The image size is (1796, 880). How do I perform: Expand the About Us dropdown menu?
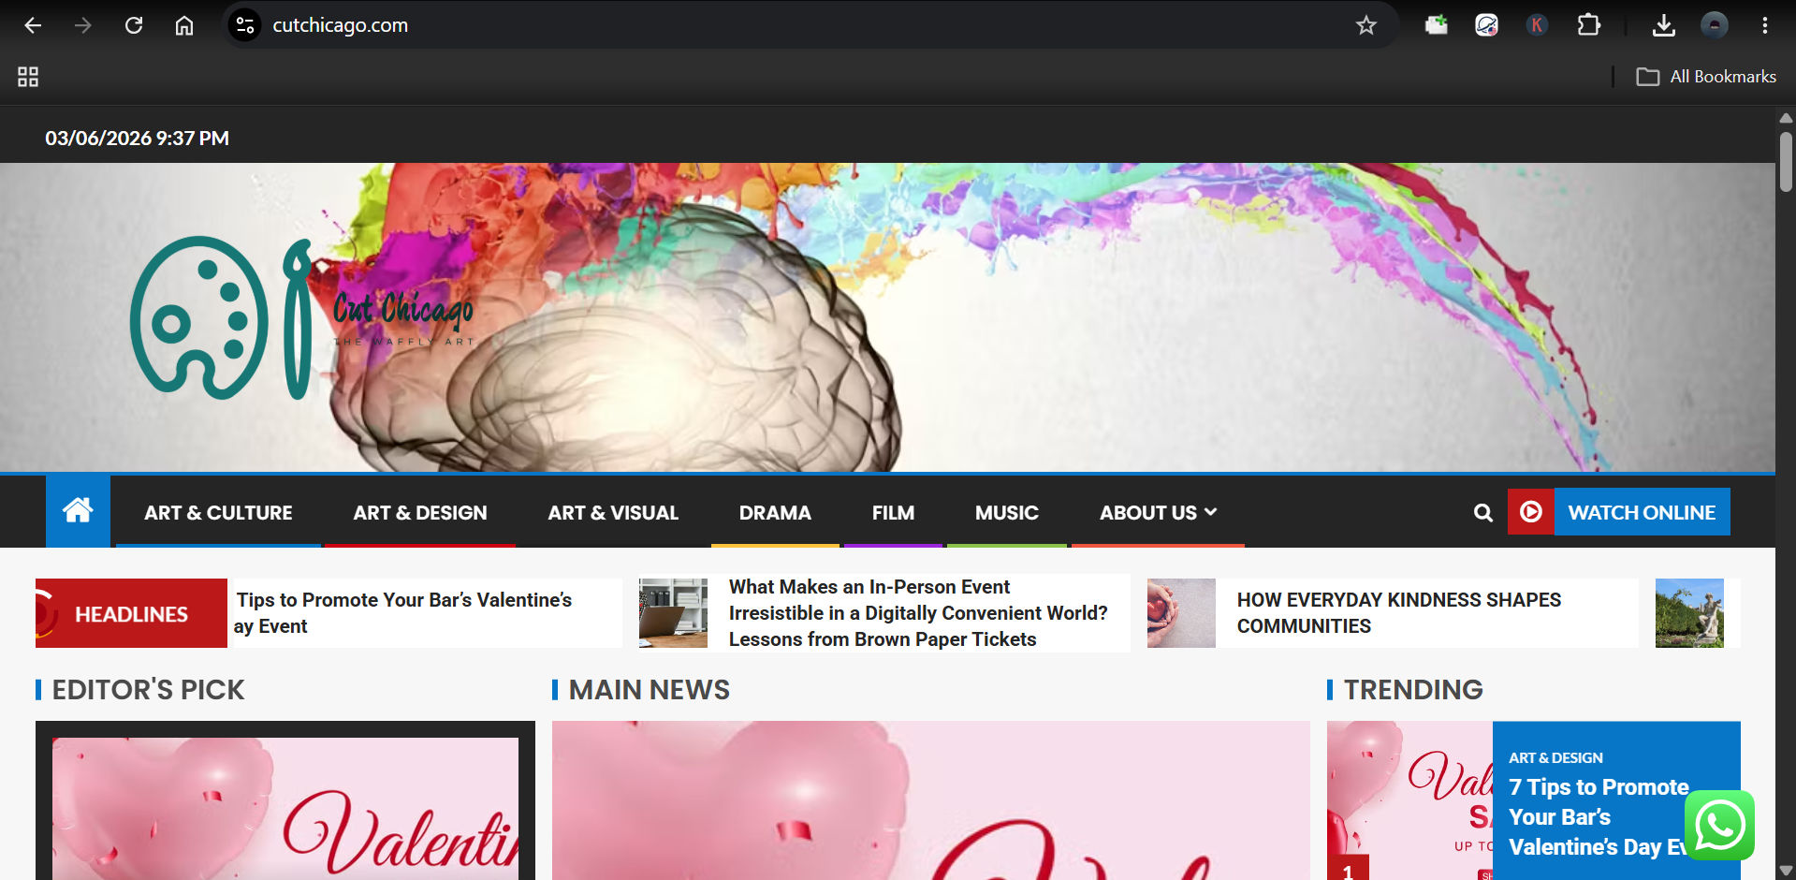click(1158, 513)
